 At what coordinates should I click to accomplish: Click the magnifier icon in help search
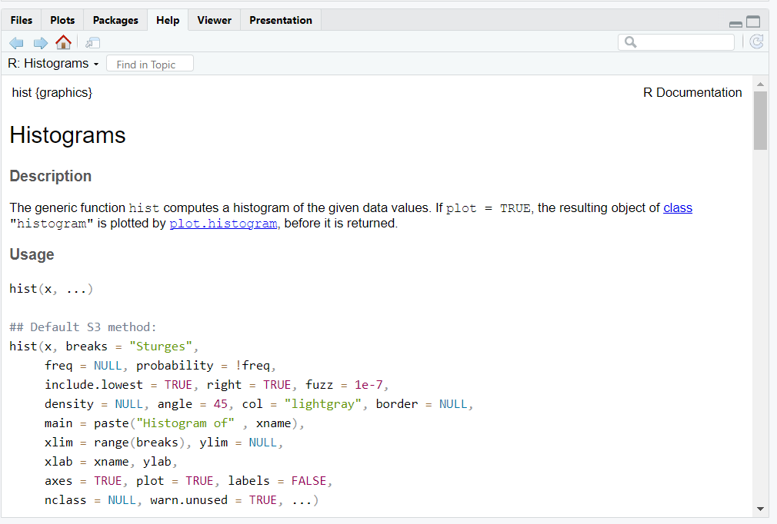tap(631, 42)
